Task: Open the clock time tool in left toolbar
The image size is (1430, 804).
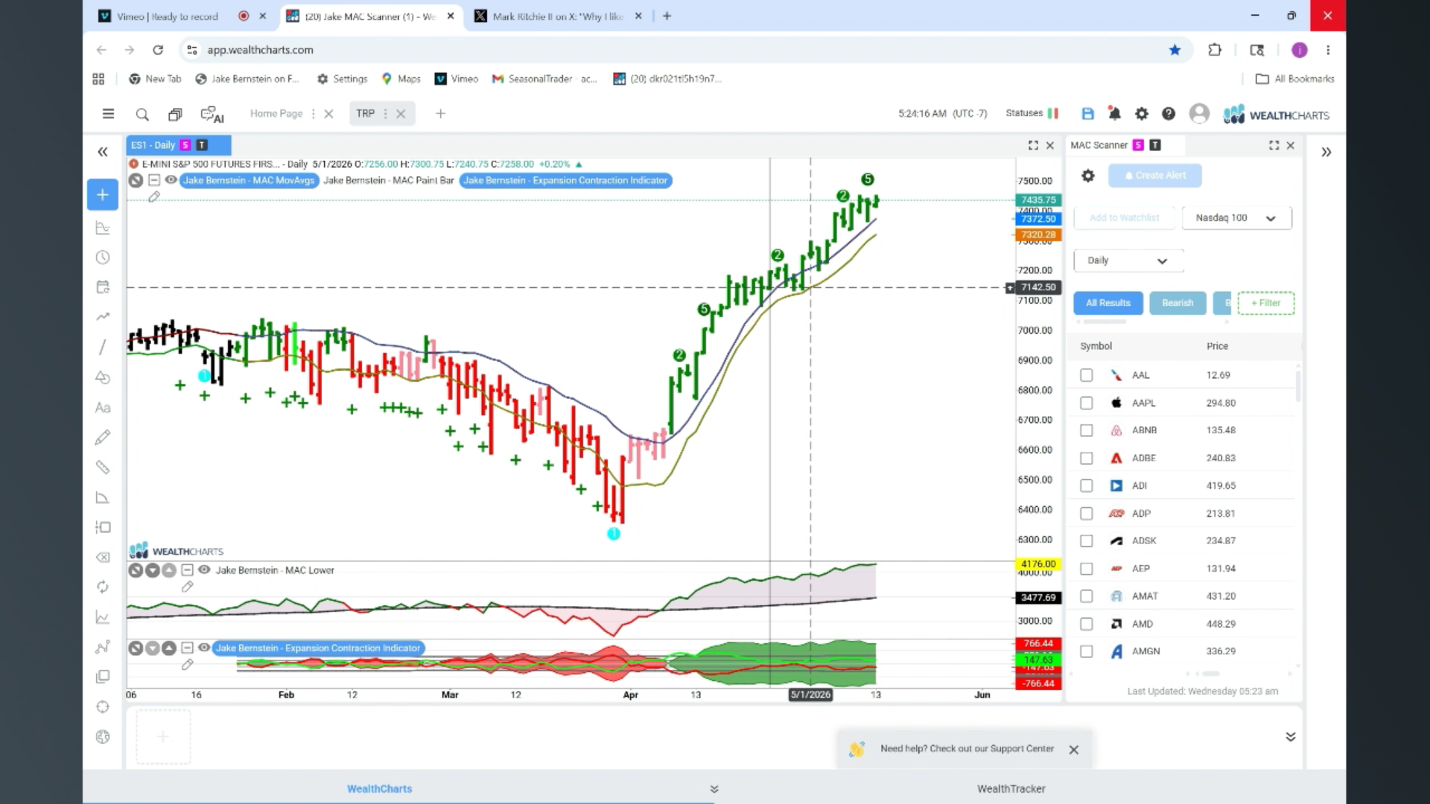Action: (103, 258)
